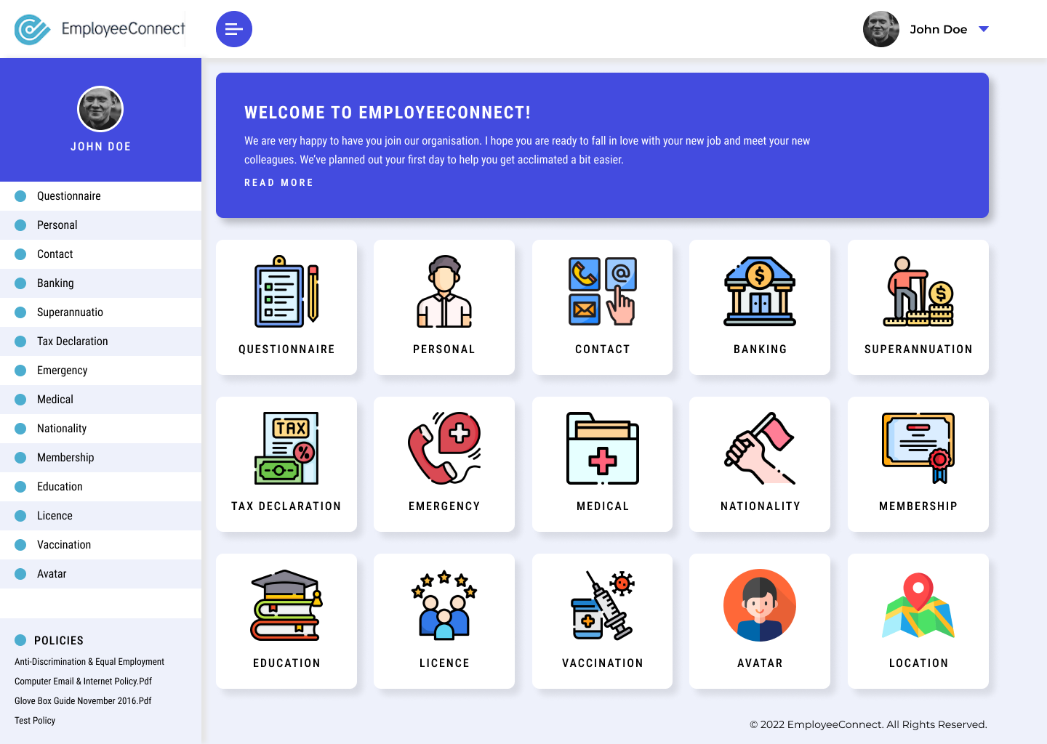Toggle the sidebar with hamburger menu button
Viewport: 1047px width, 744px height.
pos(234,29)
